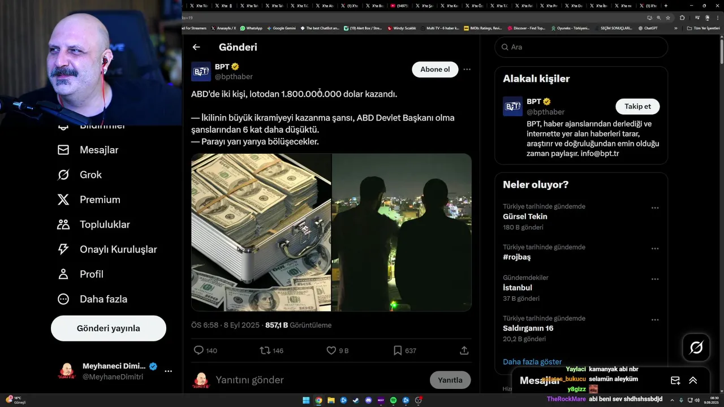Click into the Ara search field

pyautogui.click(x=581, y=47)
